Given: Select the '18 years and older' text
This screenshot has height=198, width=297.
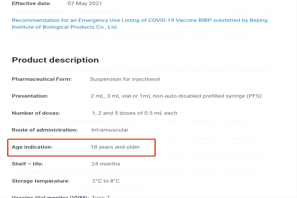Looking at the screenshot, I should coord(115,147).
